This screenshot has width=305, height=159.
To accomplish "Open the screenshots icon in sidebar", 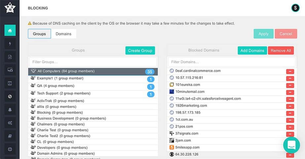I will pos(10,70).
